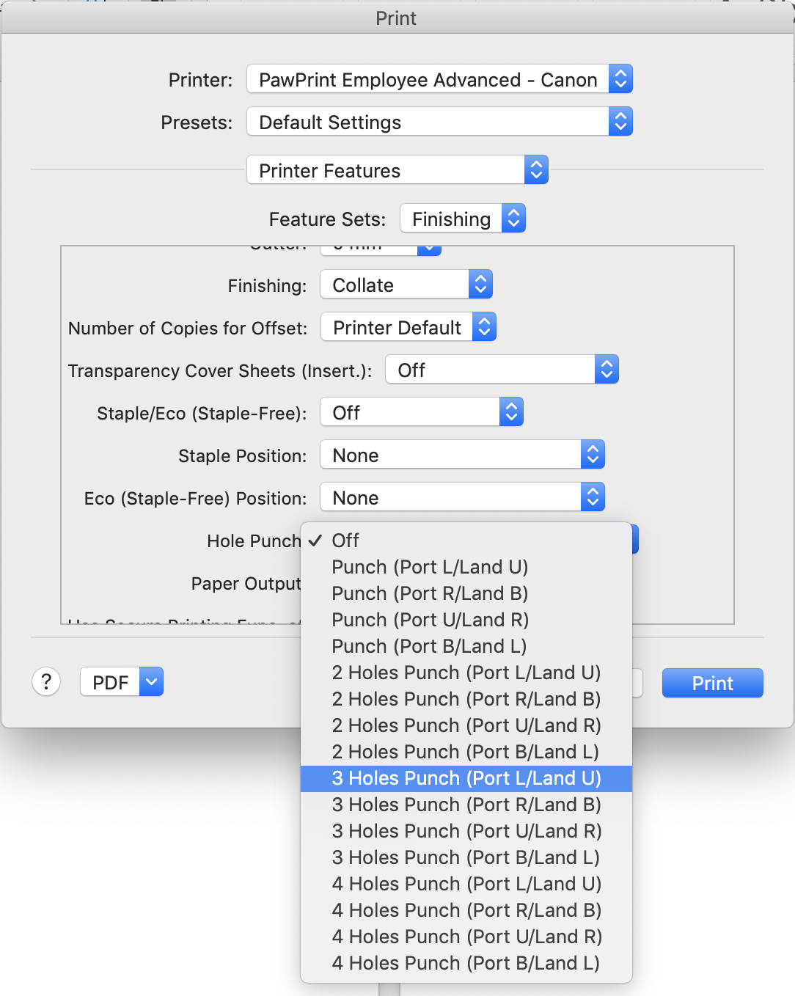Image resolution: width=795 pixels, height=996 pixels.
Task: Click the help question mark button
Action: coord(46,682)
